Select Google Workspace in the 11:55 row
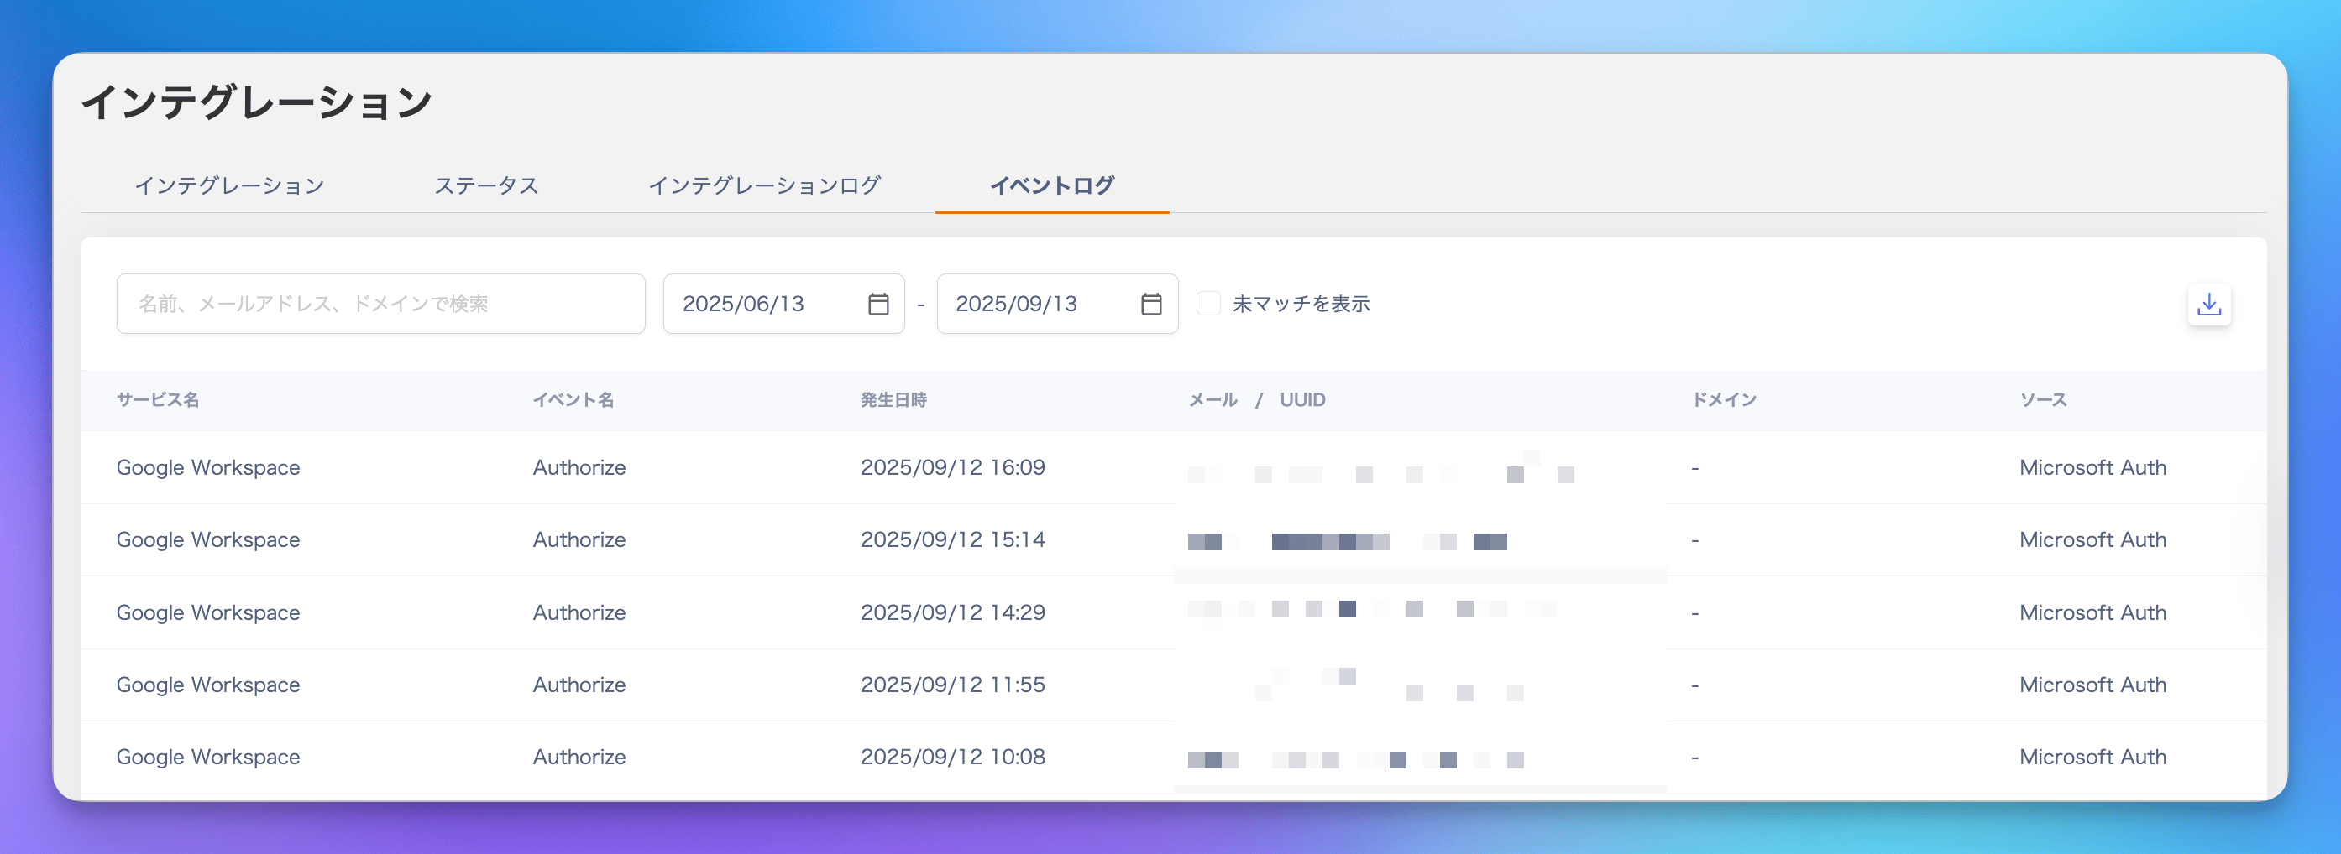 click(x=208, y=685)
